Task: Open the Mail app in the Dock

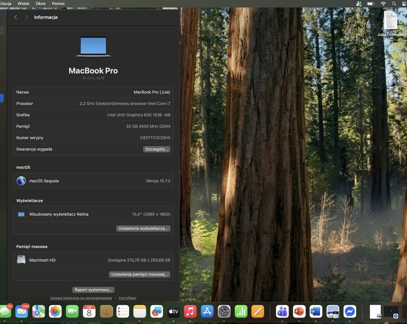Action: coord(22,311)
